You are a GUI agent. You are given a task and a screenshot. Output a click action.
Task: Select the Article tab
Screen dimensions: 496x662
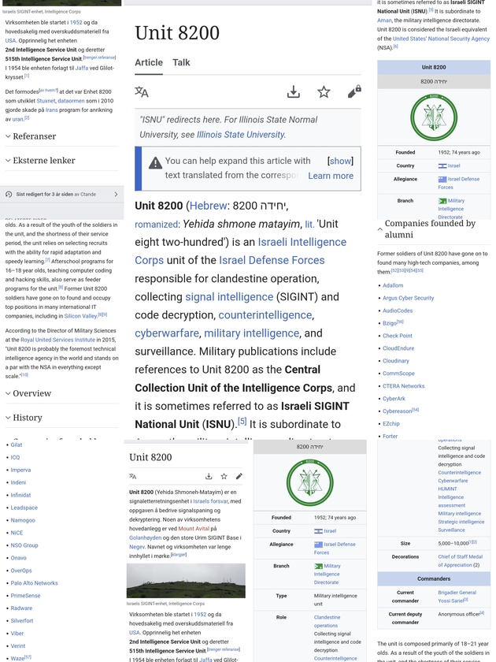click(x=149, y=63)
